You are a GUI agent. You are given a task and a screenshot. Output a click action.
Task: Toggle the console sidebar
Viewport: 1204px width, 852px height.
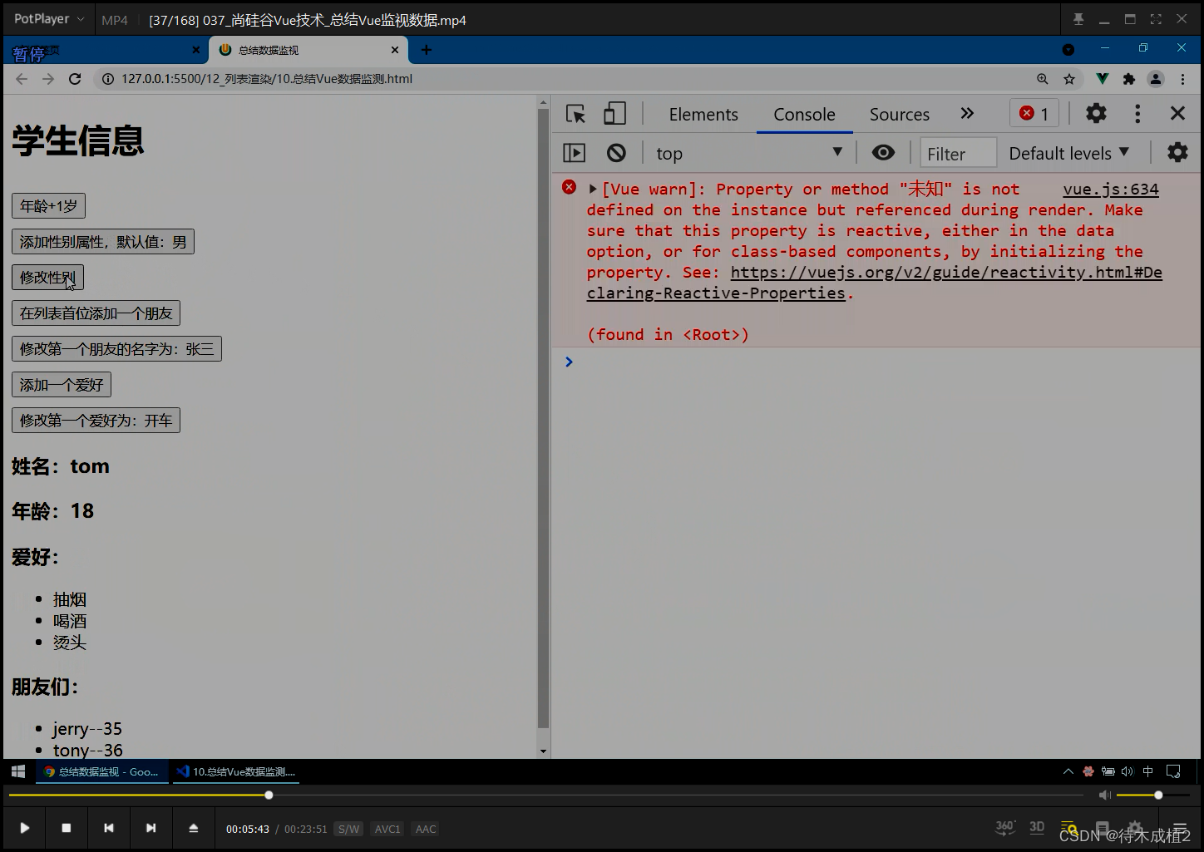(x=575, y=153)
